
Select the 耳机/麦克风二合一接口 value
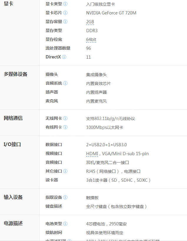pyautogui.click(x=108, y=163)
